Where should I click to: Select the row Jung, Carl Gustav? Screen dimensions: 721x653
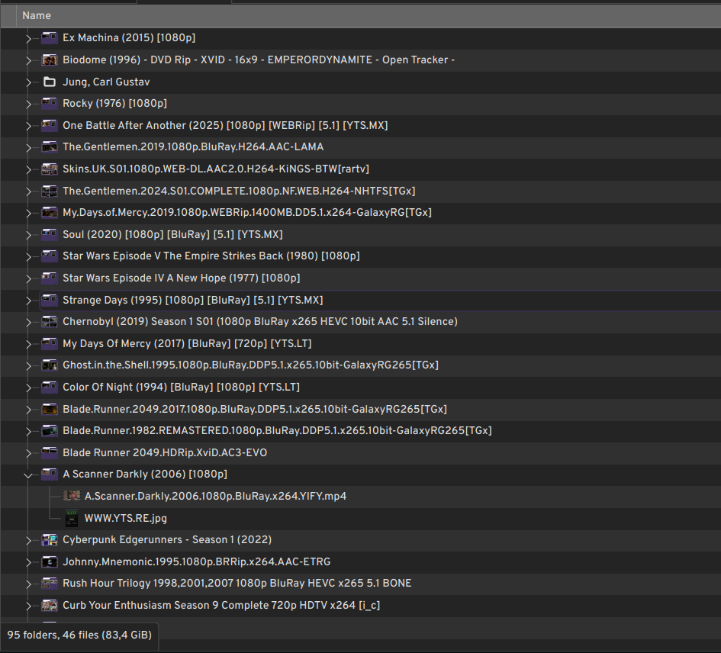click(106, 82)
